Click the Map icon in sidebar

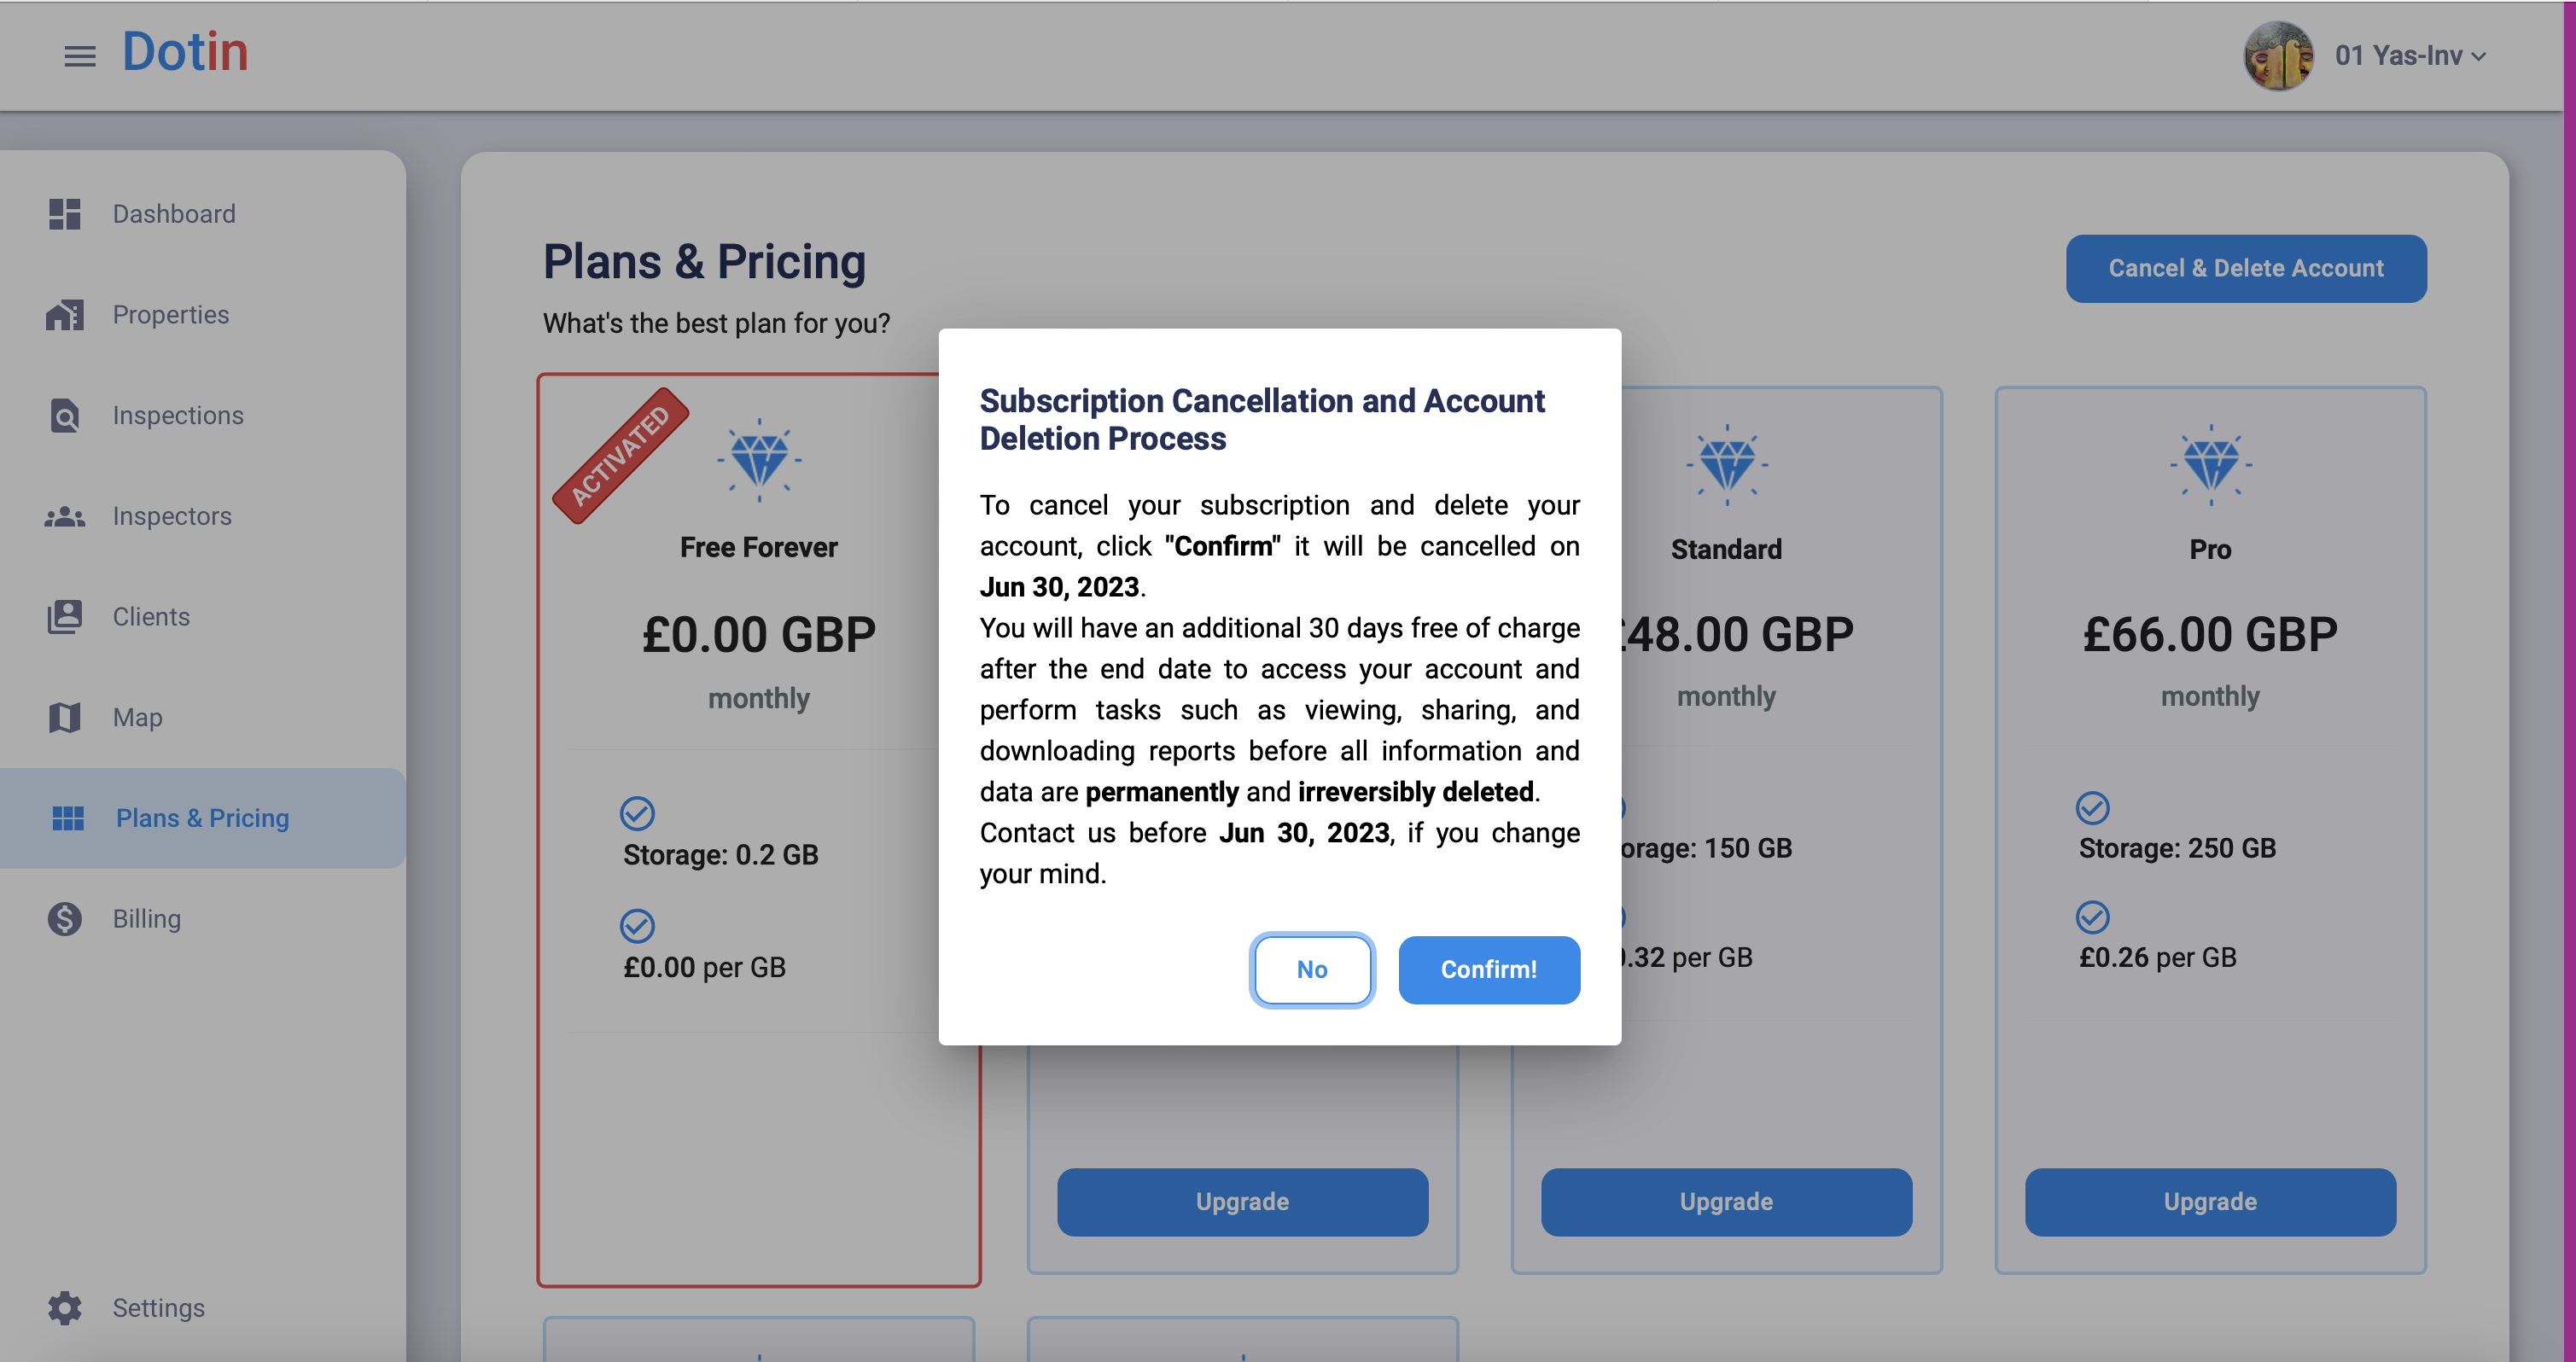[x=65, y=717]
